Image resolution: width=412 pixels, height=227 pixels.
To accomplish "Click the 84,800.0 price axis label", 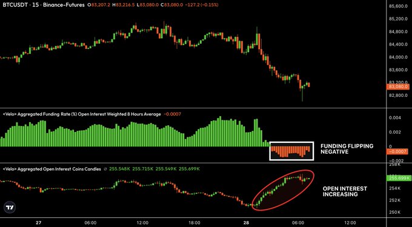I will (397, 31).
